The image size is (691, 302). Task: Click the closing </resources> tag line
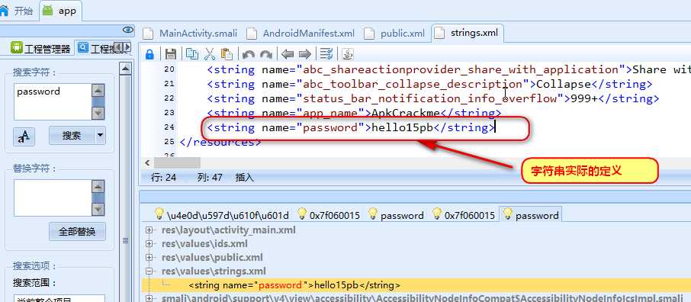point(220,143)
